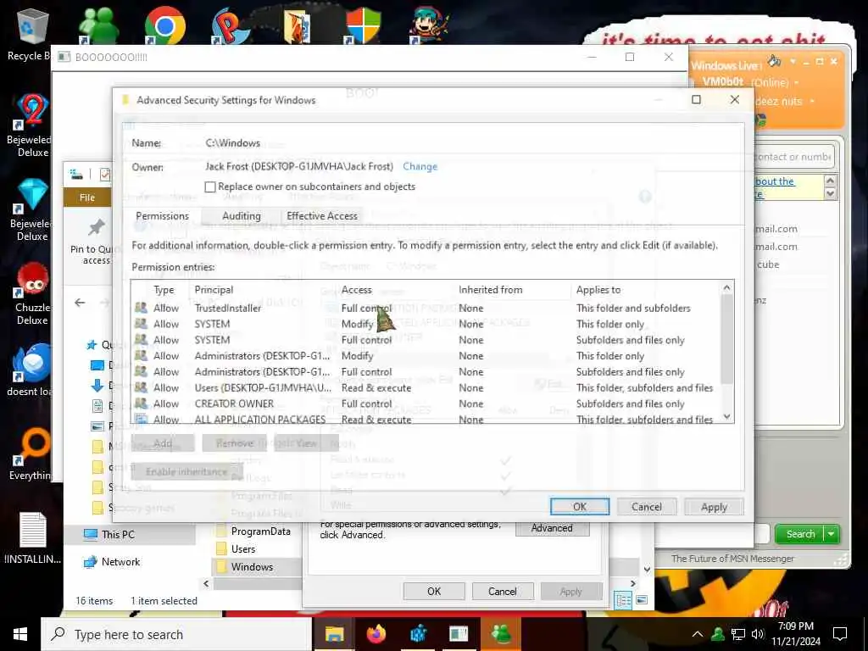Open the 'deez nuts' personal message dropdown

tap(812, 102)
